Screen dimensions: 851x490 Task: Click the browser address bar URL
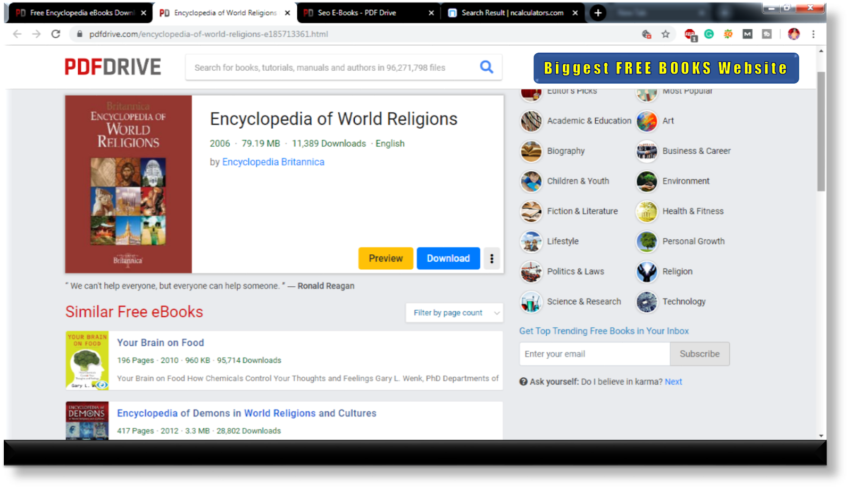(x=208, y=34)
